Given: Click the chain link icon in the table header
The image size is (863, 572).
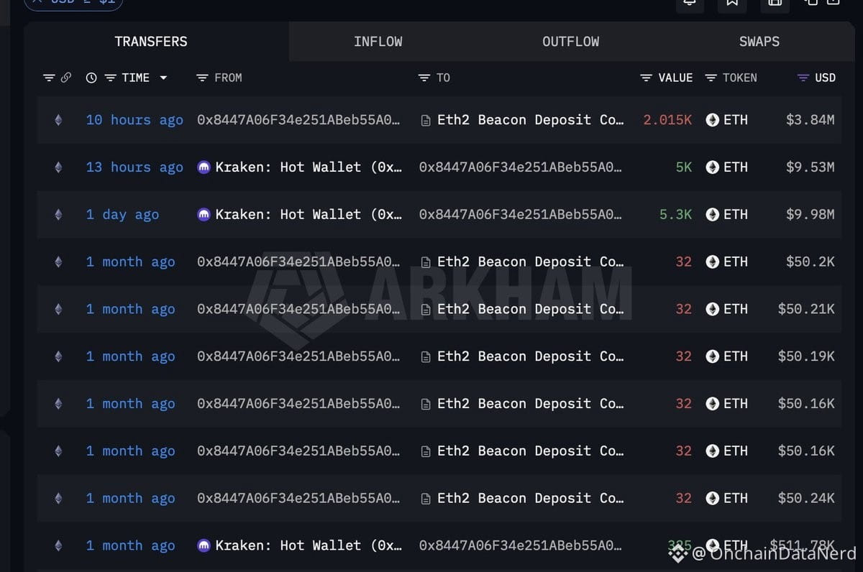Looking at the screenshot, I should pyautogui.click(x=65, y=78).
